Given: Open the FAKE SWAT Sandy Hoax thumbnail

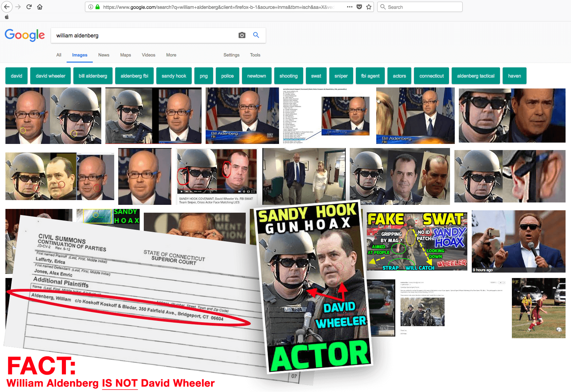Looking at the screenshot, I should 417,242.
